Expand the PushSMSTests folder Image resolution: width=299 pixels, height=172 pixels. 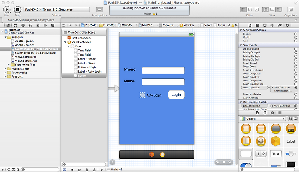click(5, 69)
